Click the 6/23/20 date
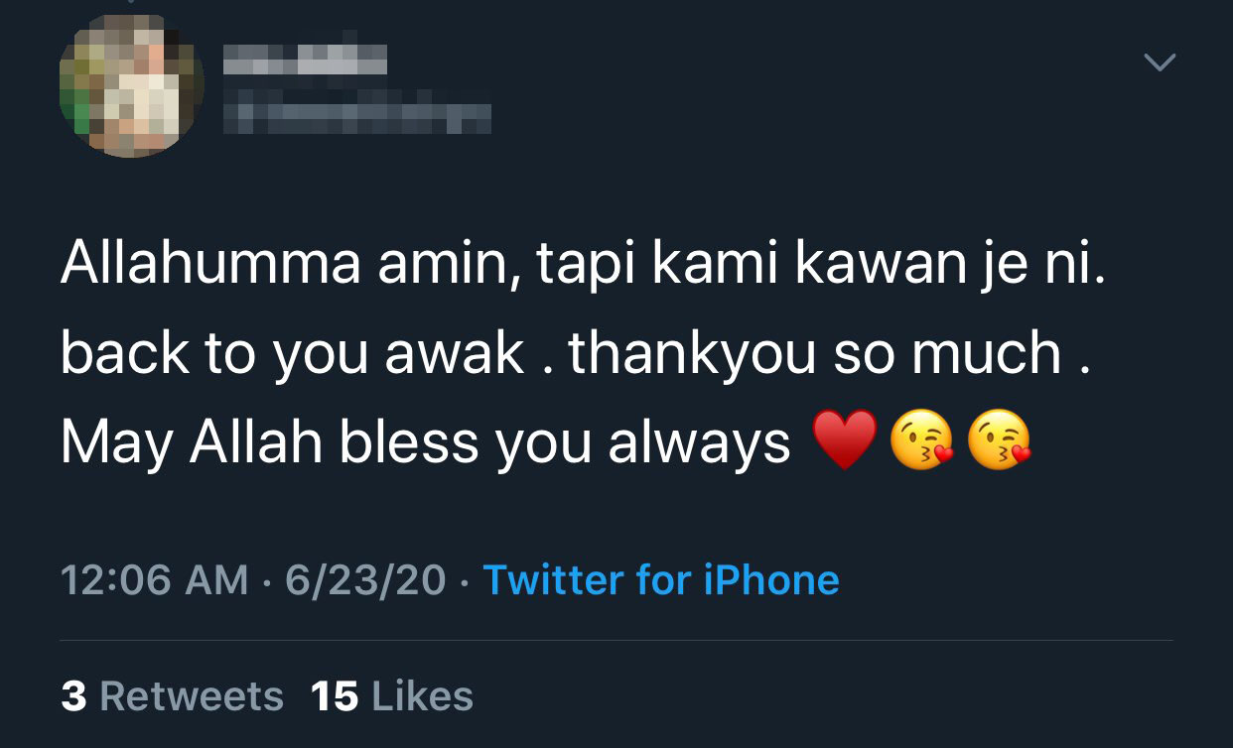 click(365, 579)
